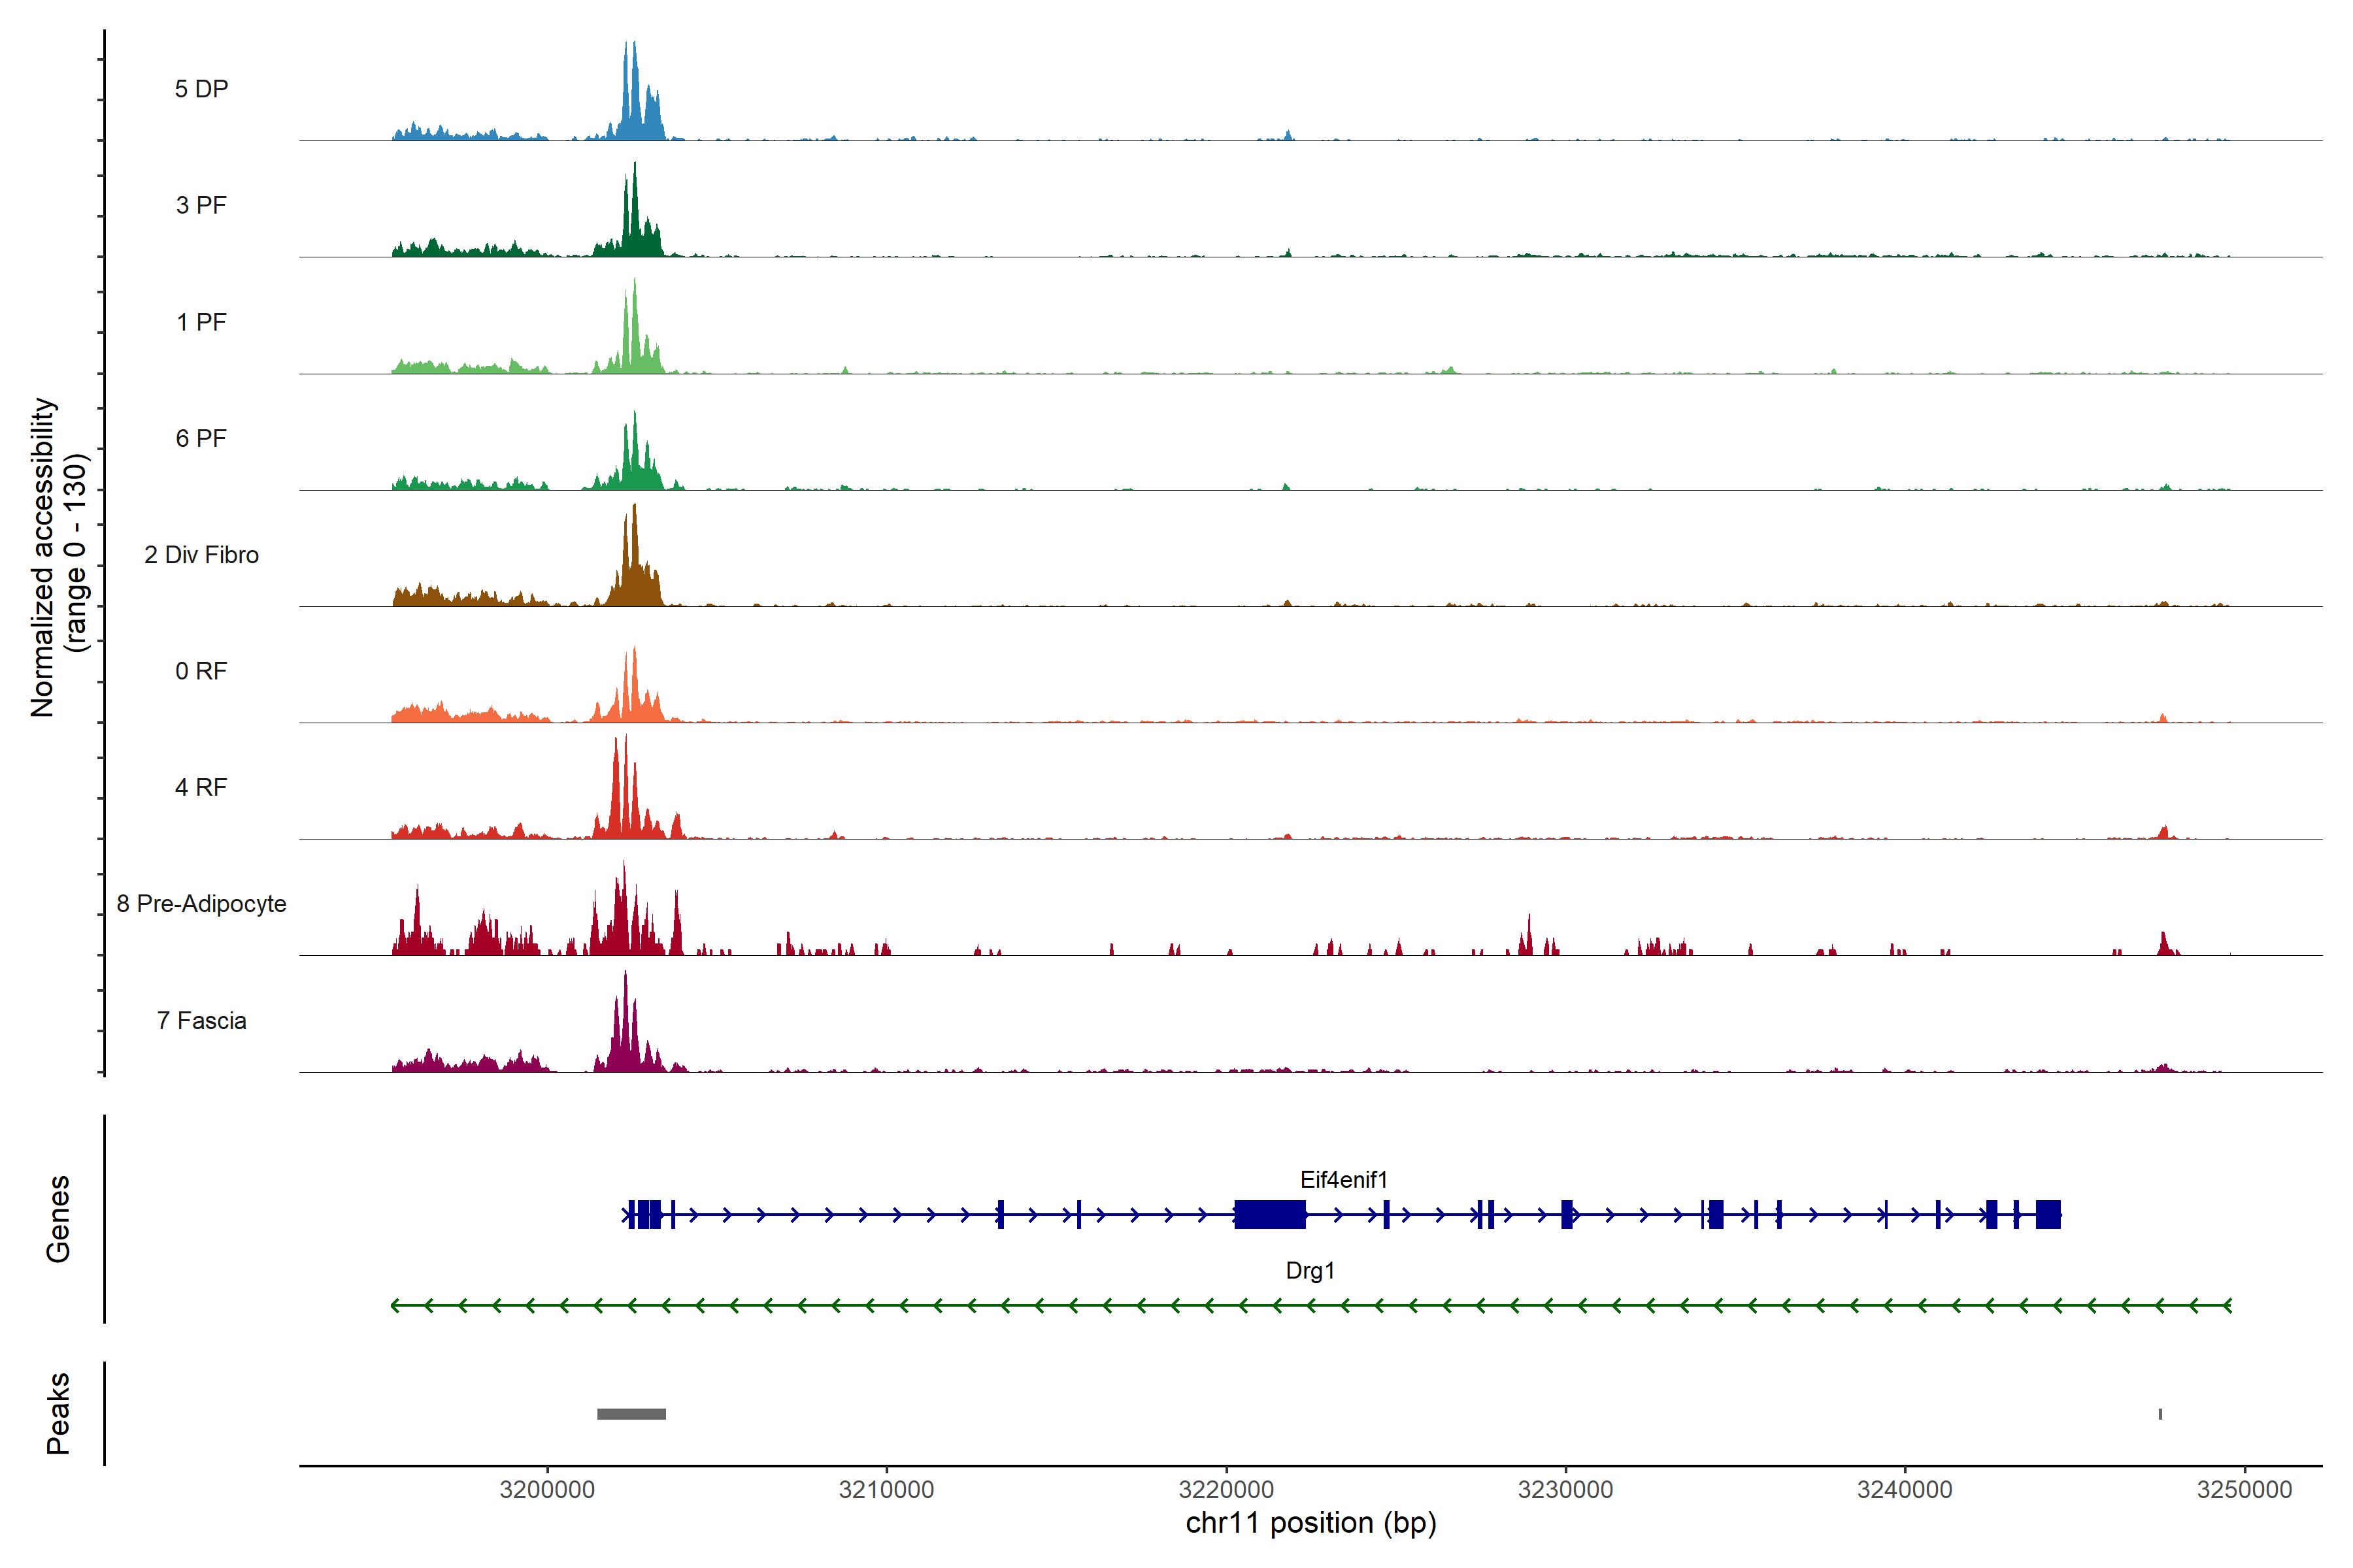Click the Peaks panel label

(58, 1413)
